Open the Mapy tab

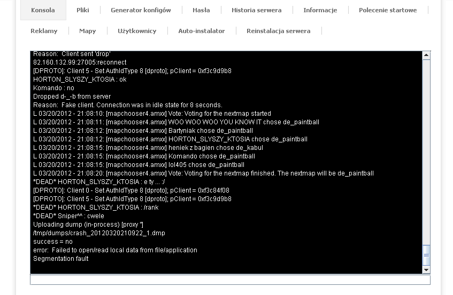(87, 31)
